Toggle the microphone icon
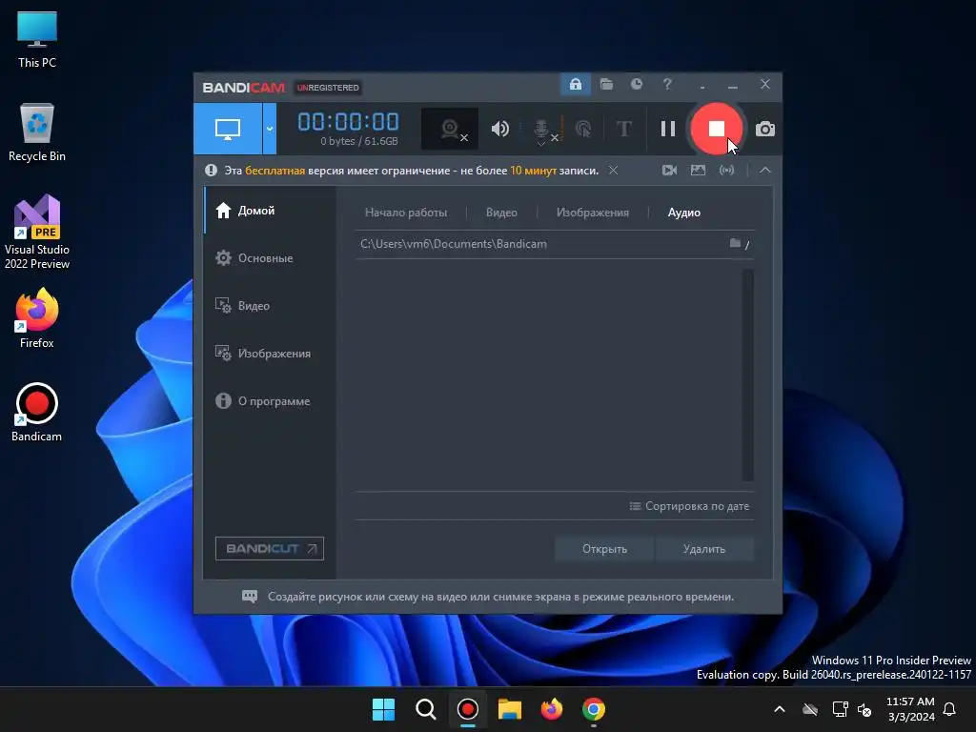 [541, 127]
